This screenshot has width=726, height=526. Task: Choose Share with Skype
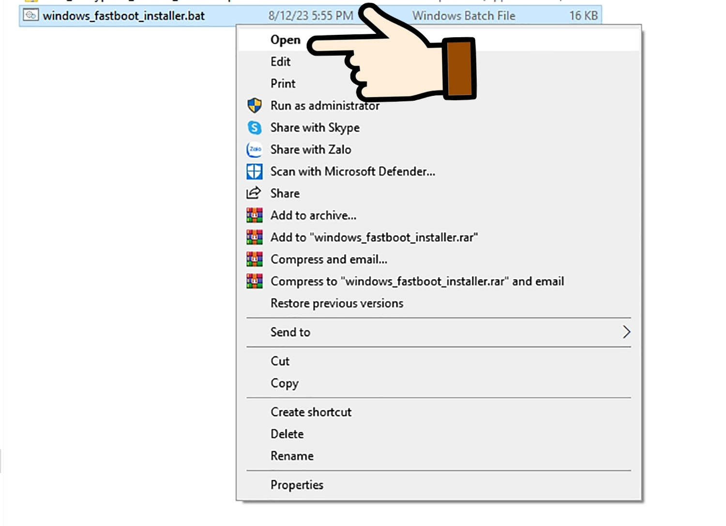439,128
